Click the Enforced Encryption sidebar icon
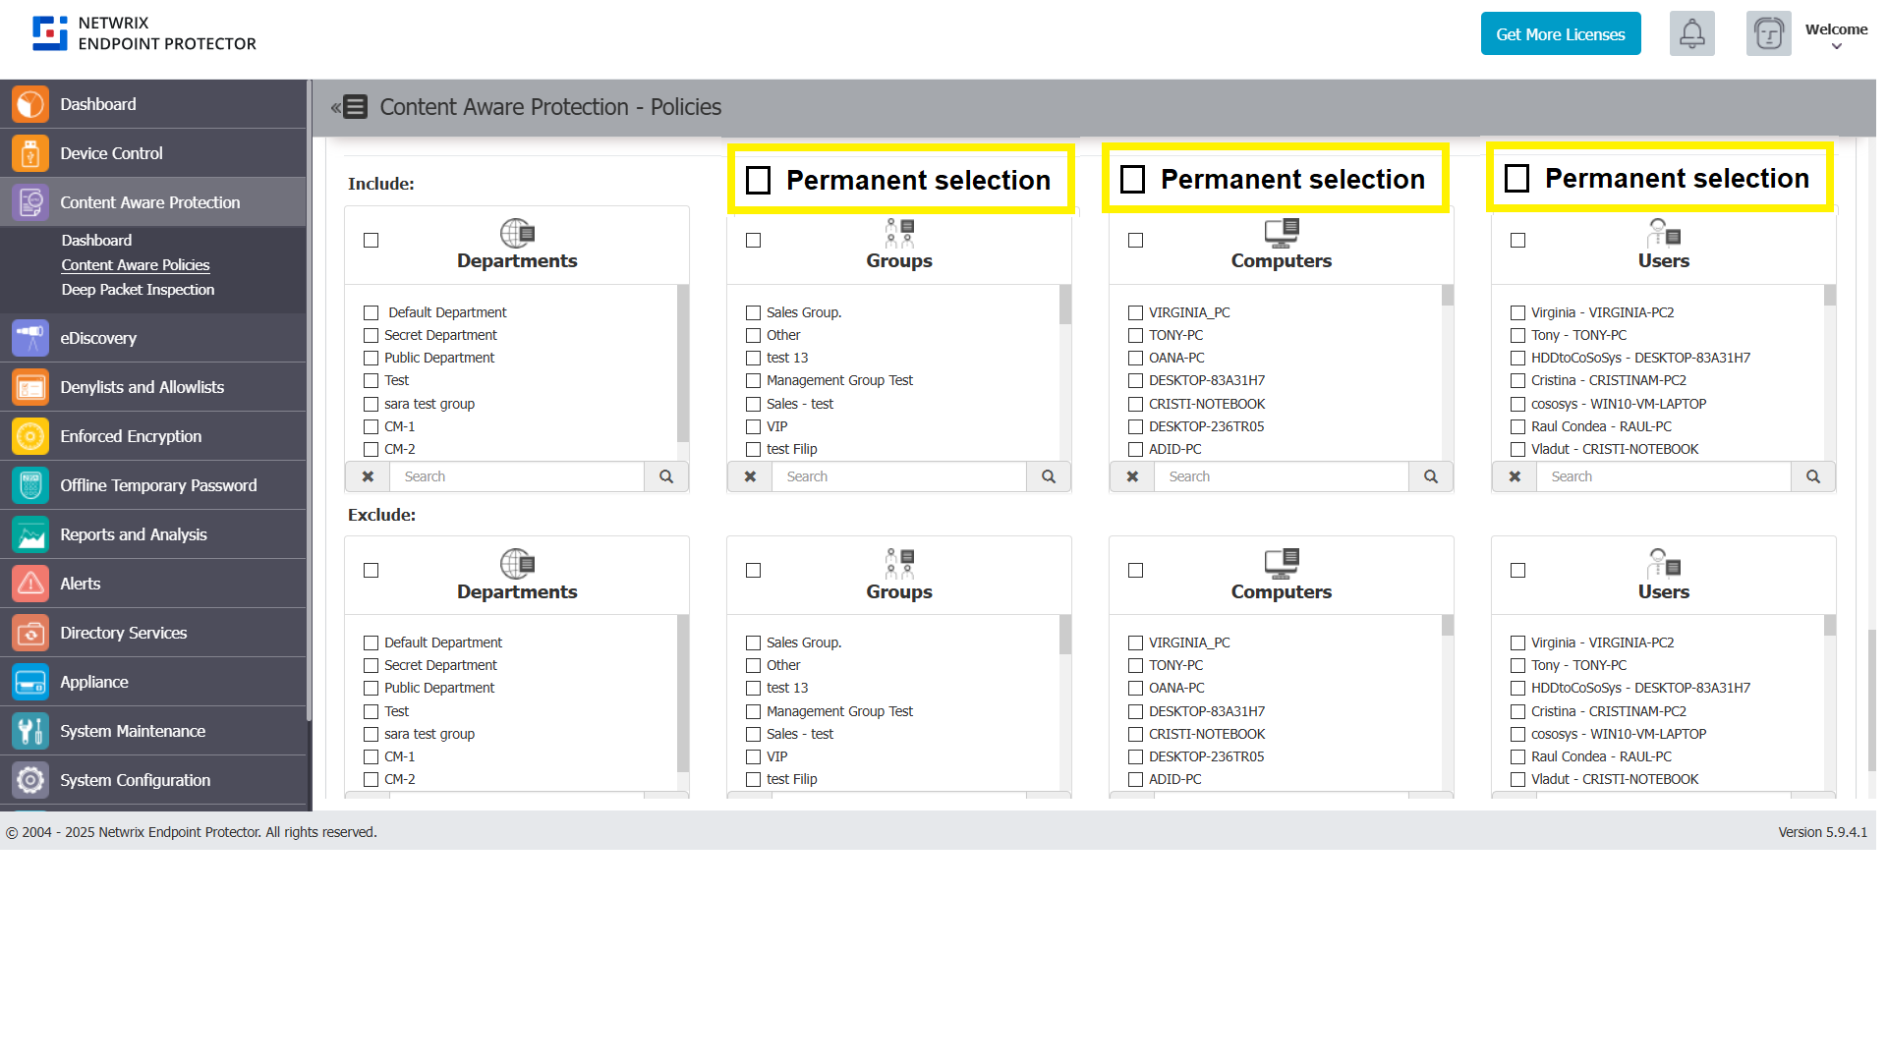Image resolution: width=1887 pixels, height=1061 pixels. pos(30,436)
